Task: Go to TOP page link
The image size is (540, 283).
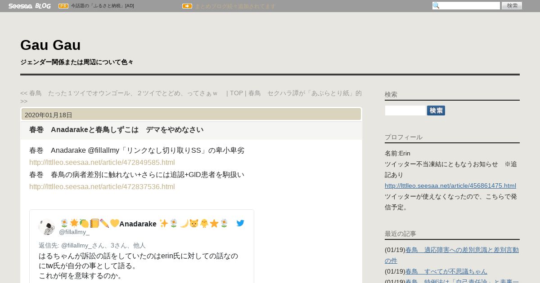Action: click(x=236, y=93)
